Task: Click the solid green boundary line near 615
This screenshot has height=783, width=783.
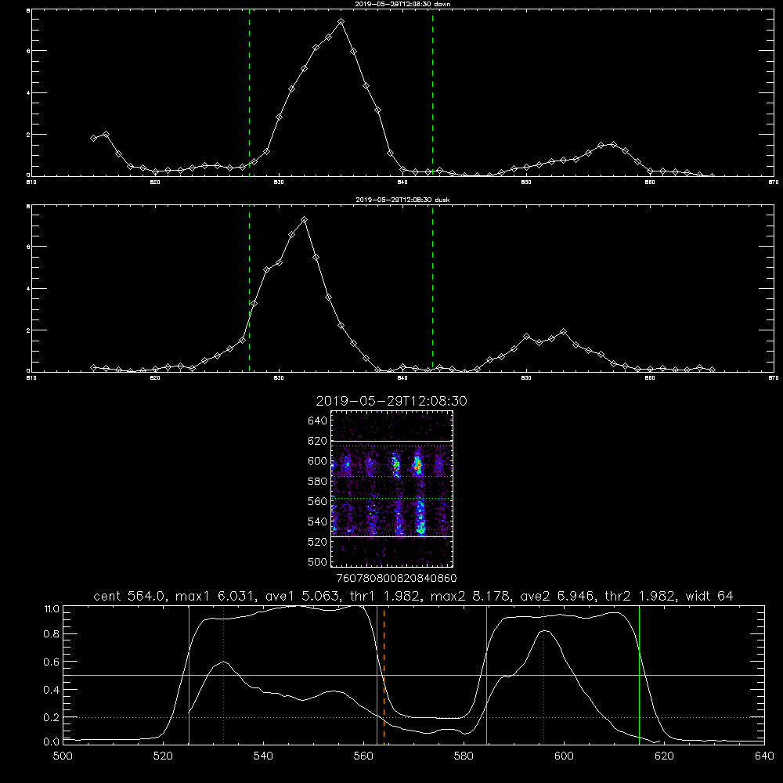Action: (x=639, y=675)
